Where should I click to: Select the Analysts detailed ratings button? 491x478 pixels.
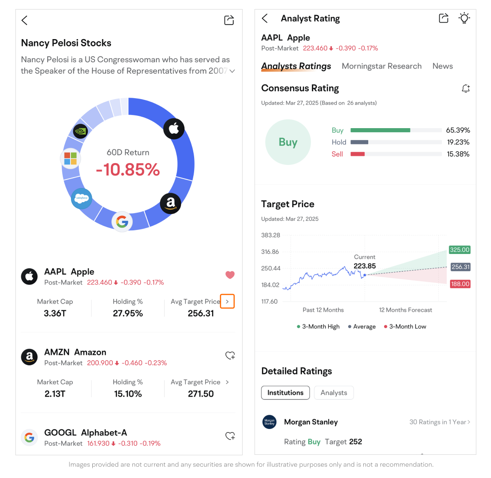(333, 393)
